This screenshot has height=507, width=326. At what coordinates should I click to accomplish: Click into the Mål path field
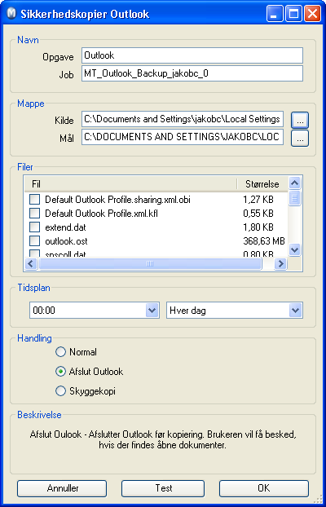(x=183, y=137)
